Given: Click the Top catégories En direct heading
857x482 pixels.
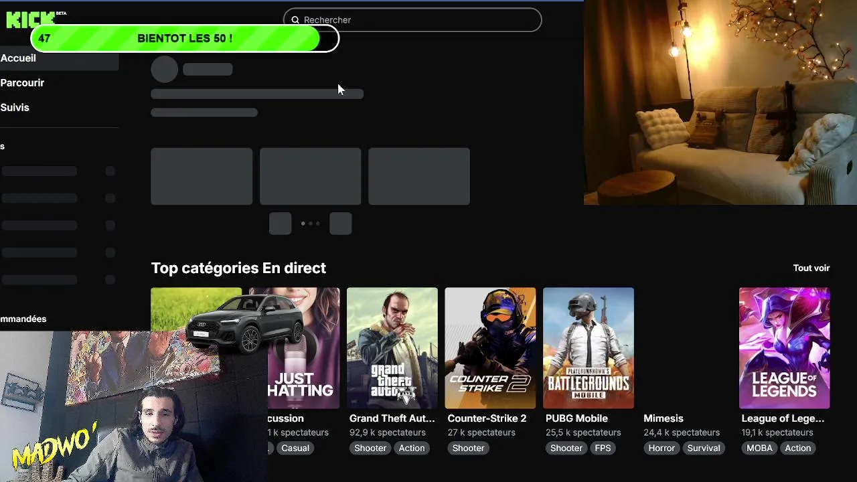Looking at the screenshot, I should (238, 268).
